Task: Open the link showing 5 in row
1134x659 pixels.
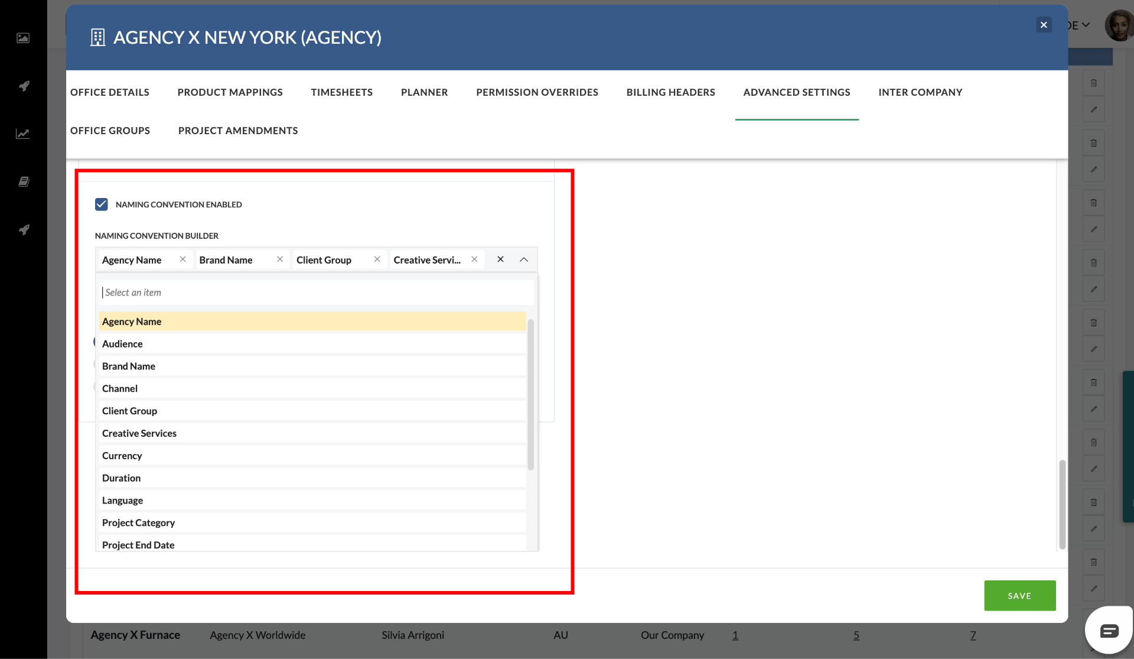Action: pyautogui.click(x=856, y=635)
